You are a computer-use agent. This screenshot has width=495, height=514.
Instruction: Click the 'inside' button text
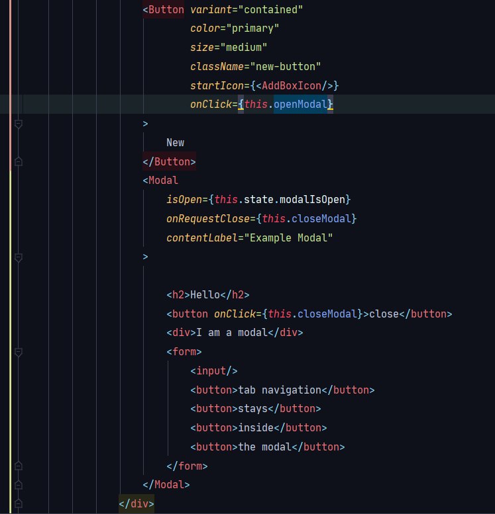coord(256,427)
